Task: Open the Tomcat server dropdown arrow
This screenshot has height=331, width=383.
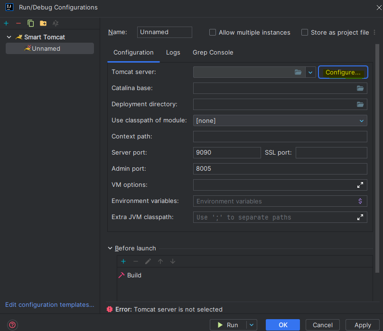Action: click(310, 72)
